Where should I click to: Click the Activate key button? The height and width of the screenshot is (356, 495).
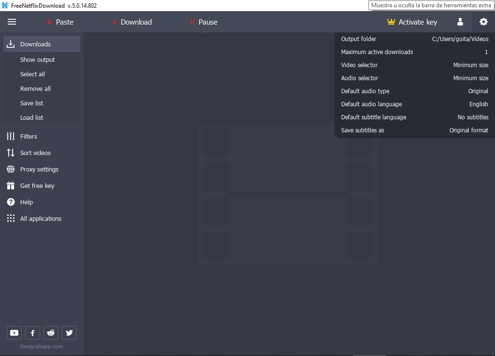(412, 22)
